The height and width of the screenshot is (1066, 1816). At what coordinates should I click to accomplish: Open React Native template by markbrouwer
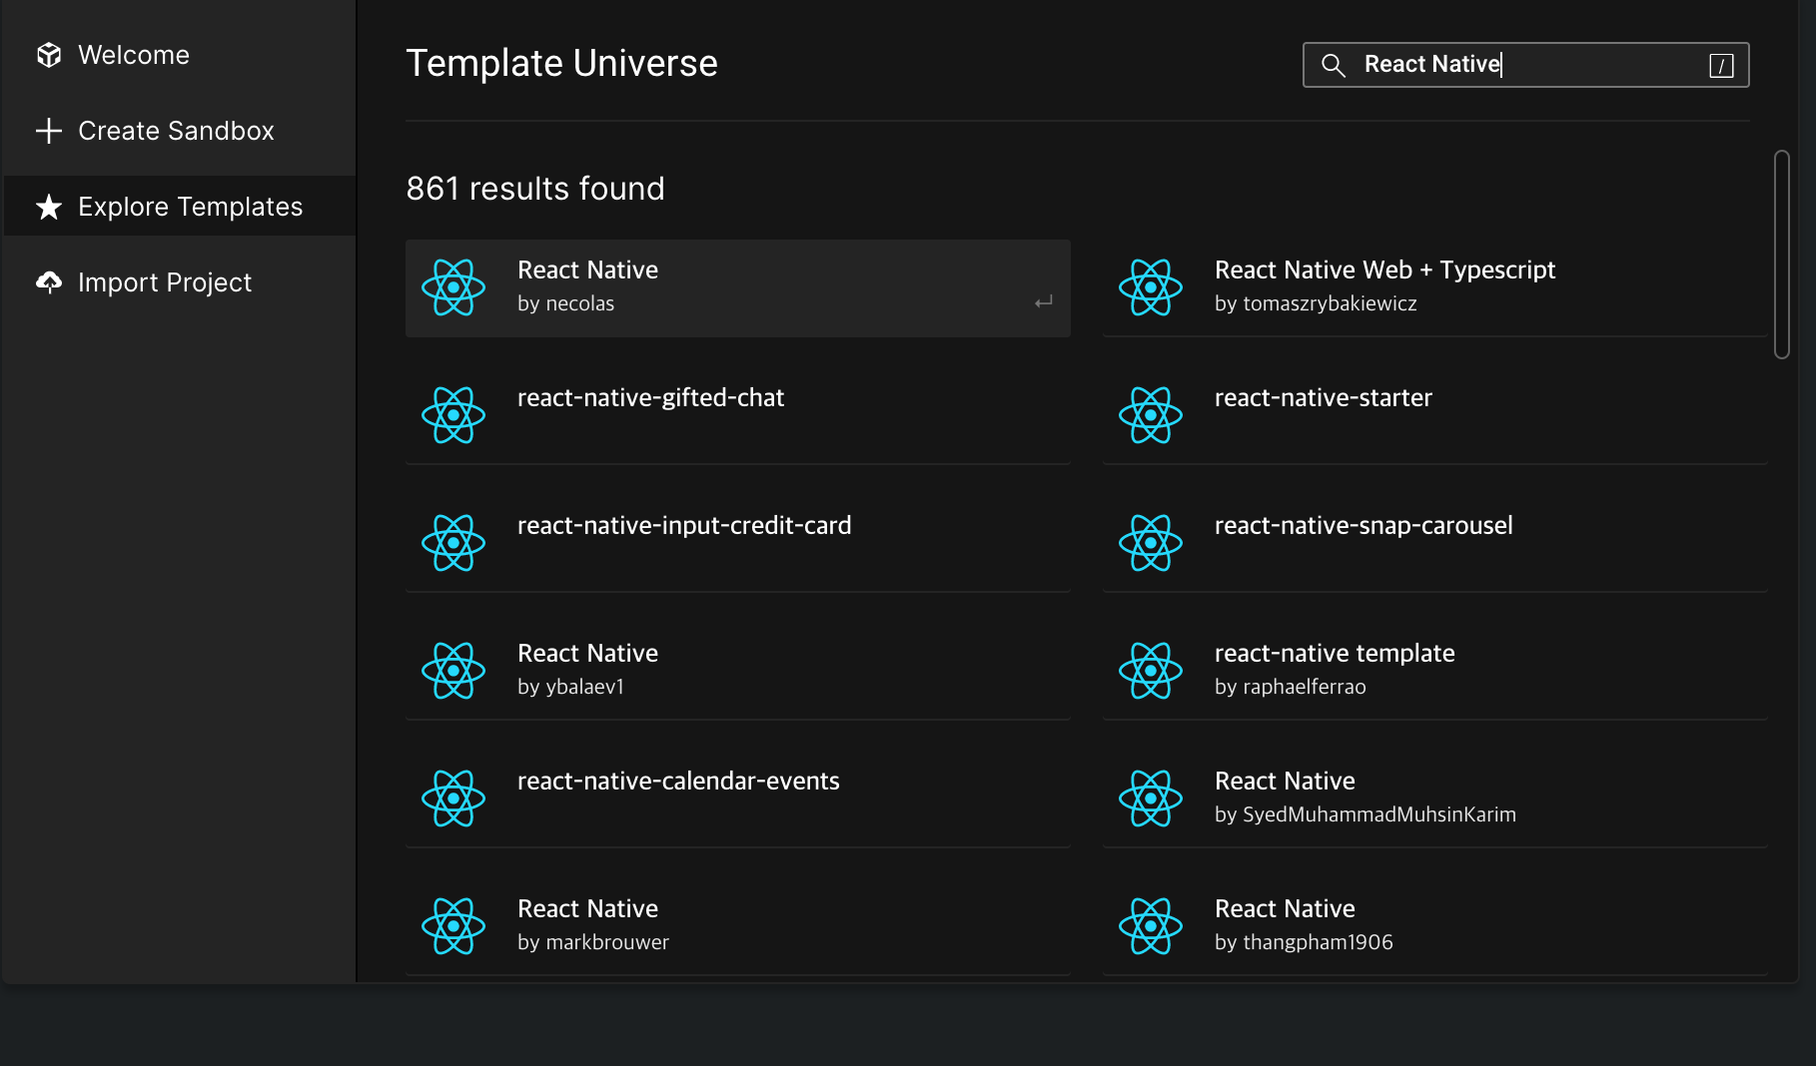pyautogui.click(x=738, y=926)
